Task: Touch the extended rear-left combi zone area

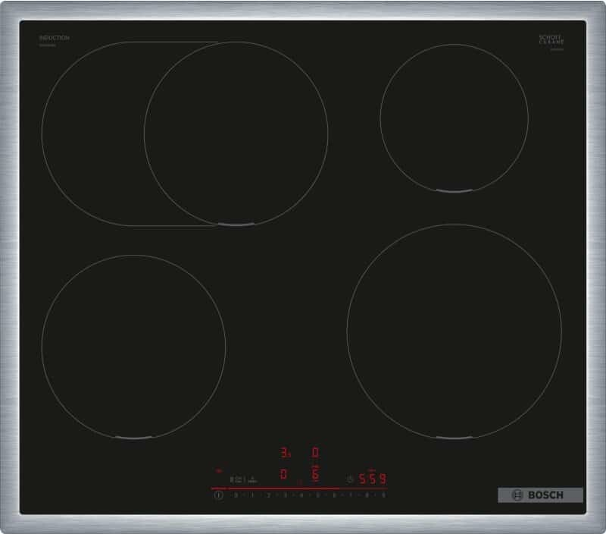Action: pos(91,133)
